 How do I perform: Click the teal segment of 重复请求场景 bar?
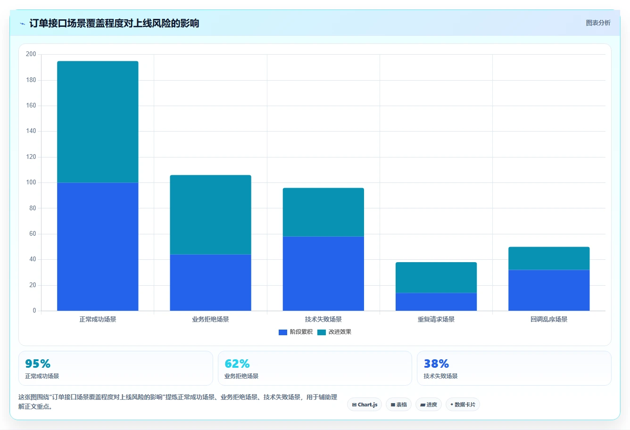pyautogui.click(x=436, y=277)
